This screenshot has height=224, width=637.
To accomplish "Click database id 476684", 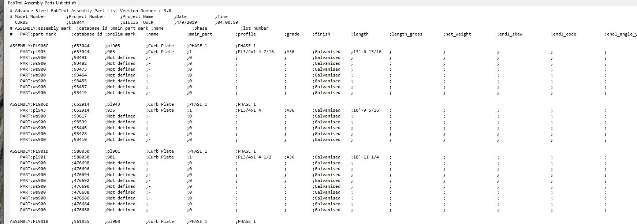I will click(82, 204).
